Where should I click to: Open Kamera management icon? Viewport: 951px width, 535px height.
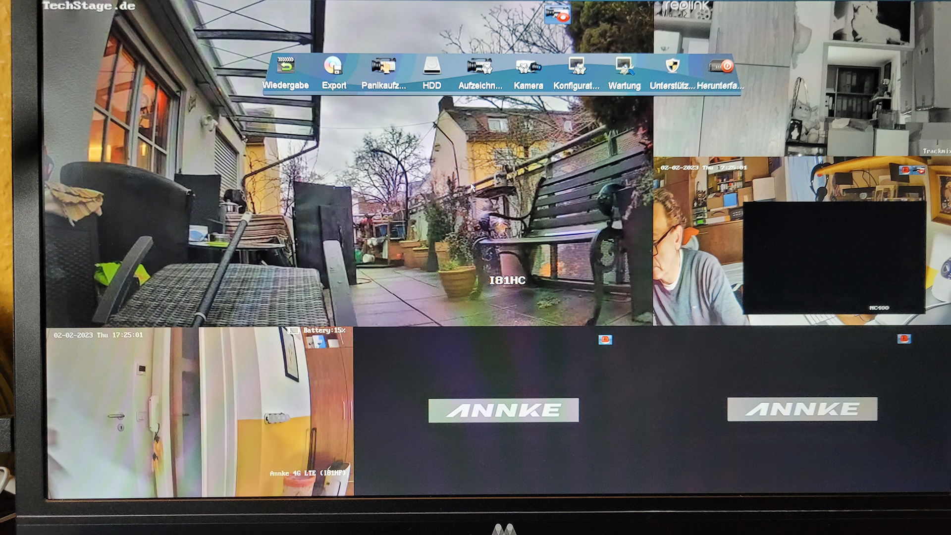click(x=528, y=66)
